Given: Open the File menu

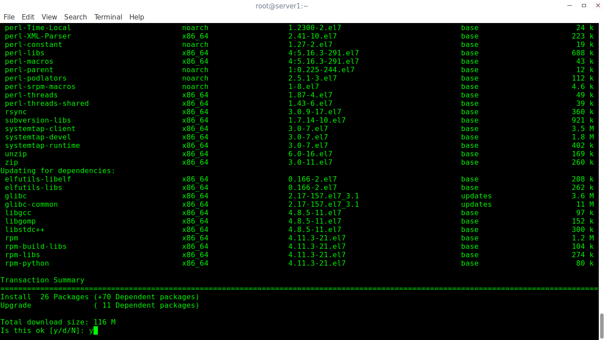Looking at the screenshot, I should point(9,17).
